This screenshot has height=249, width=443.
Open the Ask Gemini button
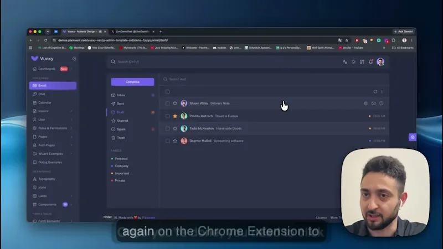click(x=404, y=32)
